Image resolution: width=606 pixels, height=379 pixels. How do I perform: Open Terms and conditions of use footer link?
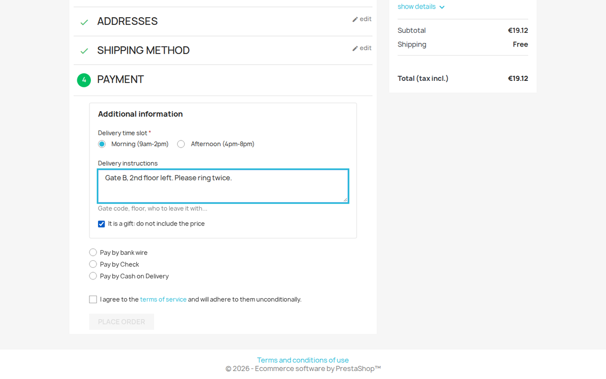click(x=303, y=360)
